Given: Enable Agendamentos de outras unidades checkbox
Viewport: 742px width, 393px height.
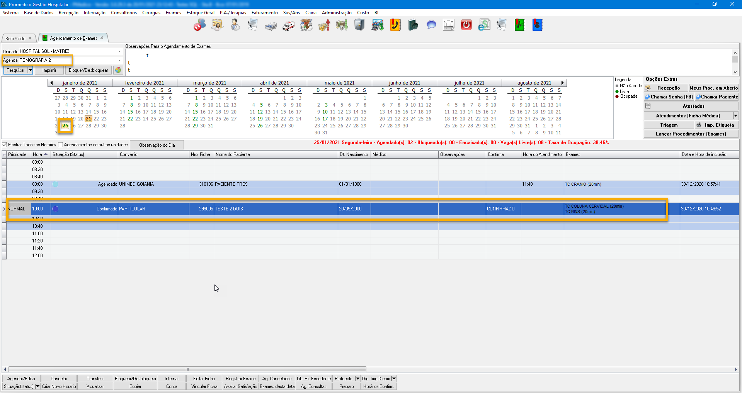Looking at the screenshot, I should click(x=60, y=145).
